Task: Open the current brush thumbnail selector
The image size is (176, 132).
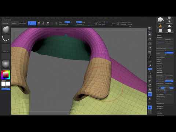Action: 6,30
